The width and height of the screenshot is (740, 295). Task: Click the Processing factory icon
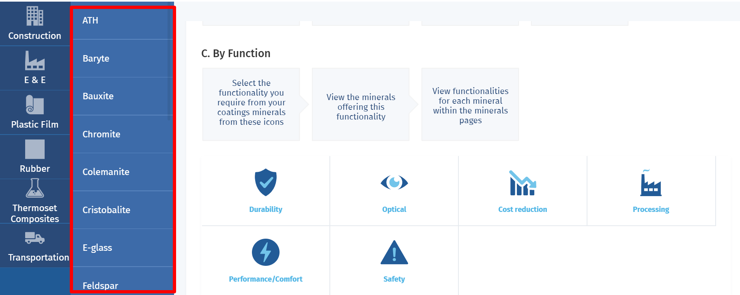coord(651,183)
